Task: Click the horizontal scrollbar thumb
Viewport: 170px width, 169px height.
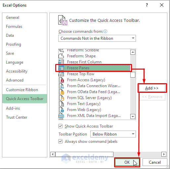Action: click(x=84, y=154)
